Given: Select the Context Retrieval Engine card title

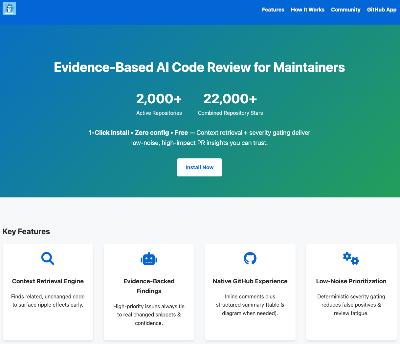Looking at the screenshot, I should 48,281.
